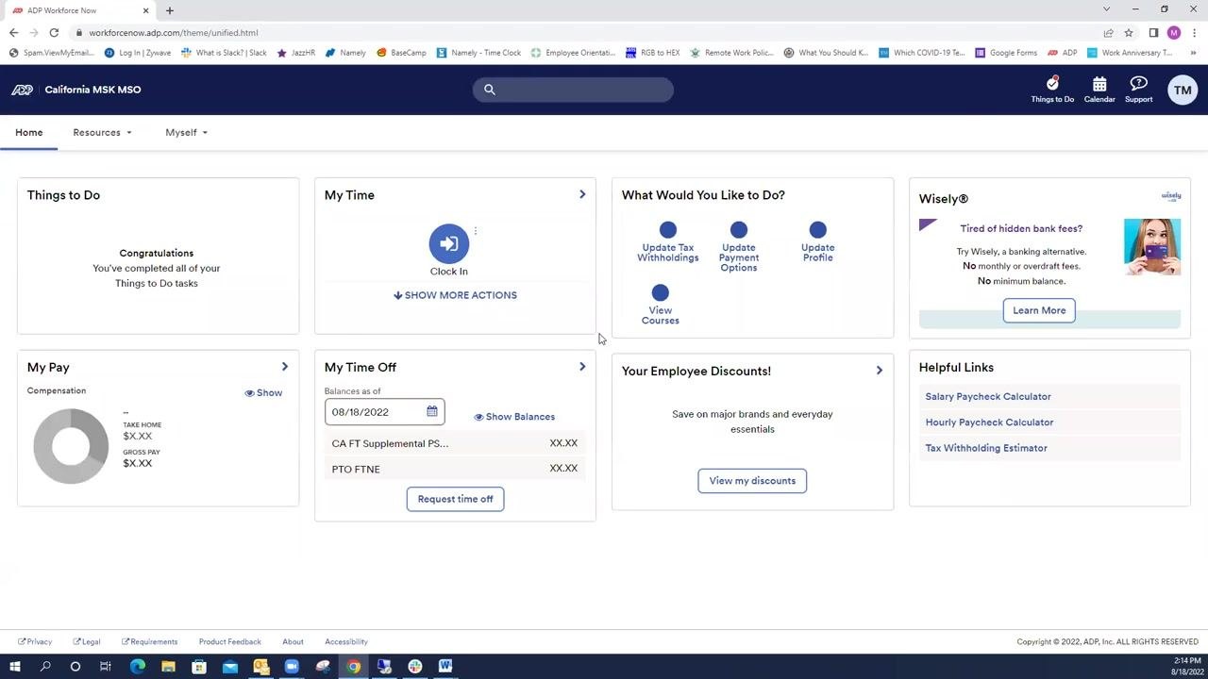Select Update Profile icon
1208x679 pixels.
point(818,230)
